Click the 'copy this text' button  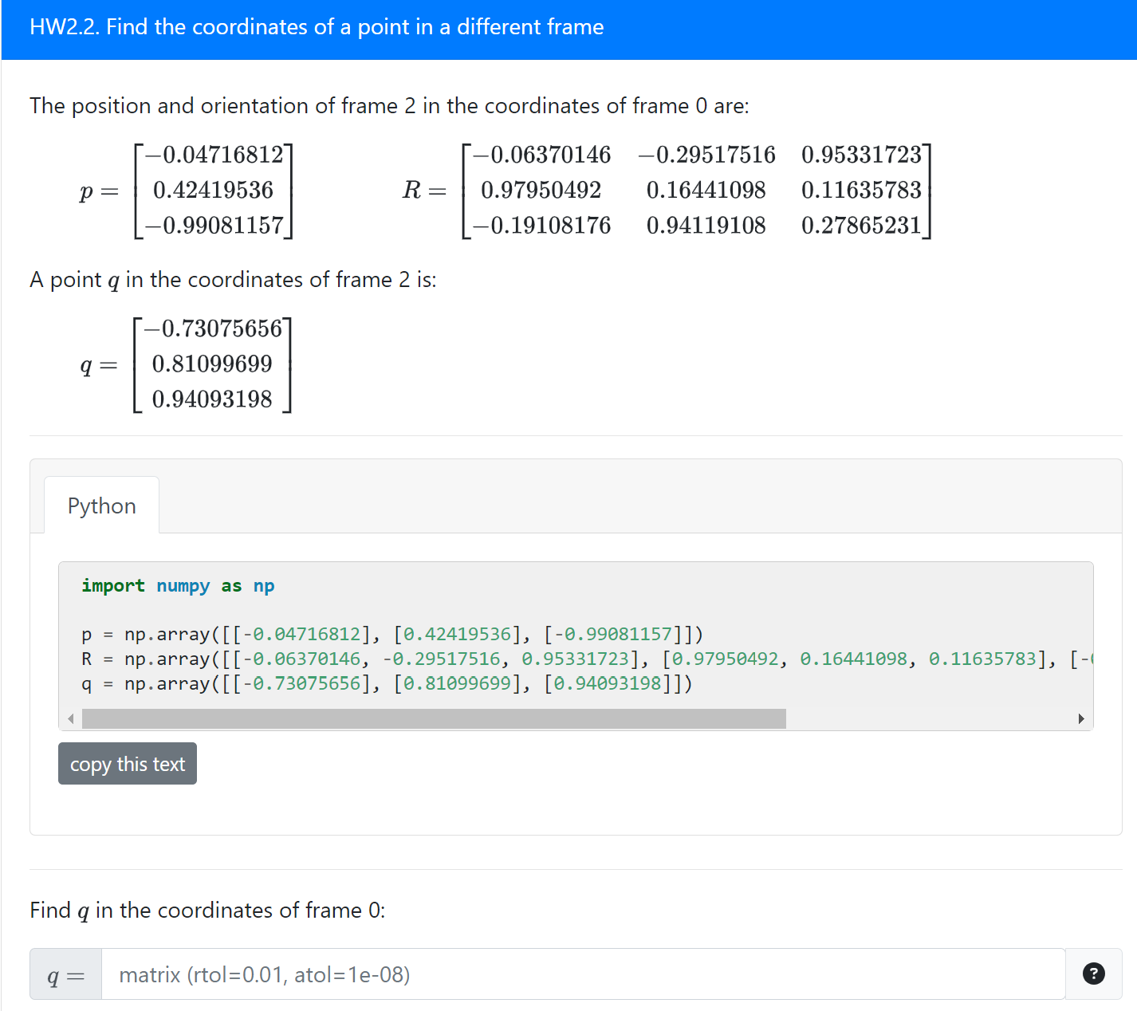point(127,763)
